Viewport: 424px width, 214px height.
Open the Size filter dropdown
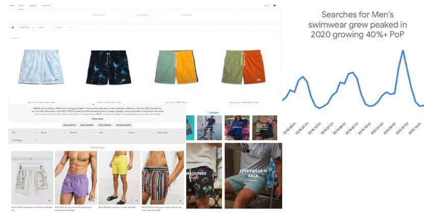click(112, 133)
